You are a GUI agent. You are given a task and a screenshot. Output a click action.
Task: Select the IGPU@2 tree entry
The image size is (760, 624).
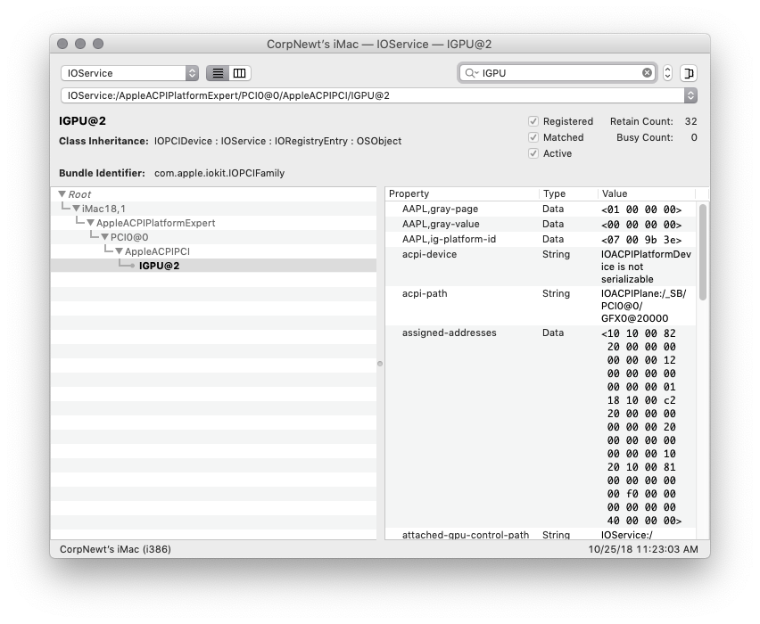(x=159, y=266)
